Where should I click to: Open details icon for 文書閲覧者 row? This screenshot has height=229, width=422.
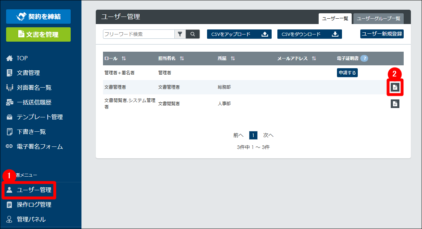pos(395,104)
